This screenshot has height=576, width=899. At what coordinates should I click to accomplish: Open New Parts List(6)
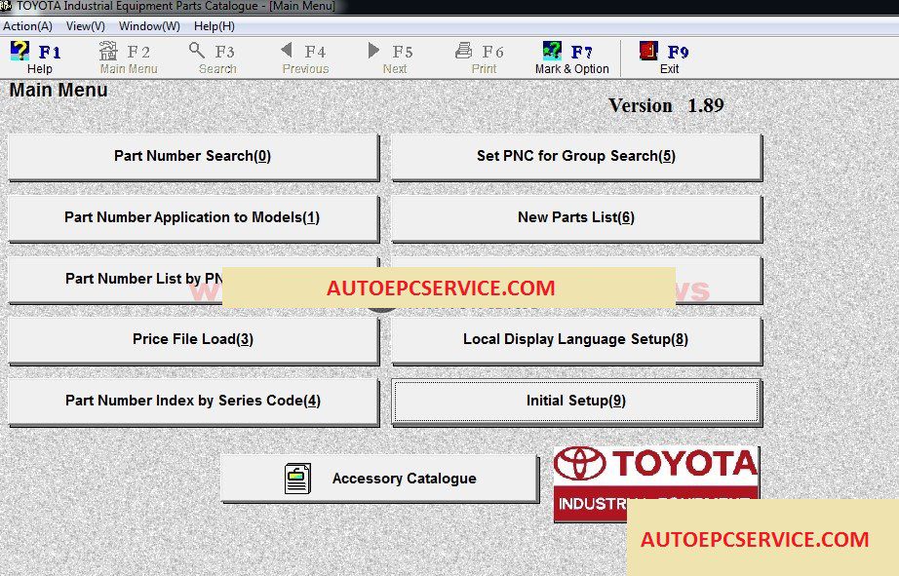tap(576, 218)
